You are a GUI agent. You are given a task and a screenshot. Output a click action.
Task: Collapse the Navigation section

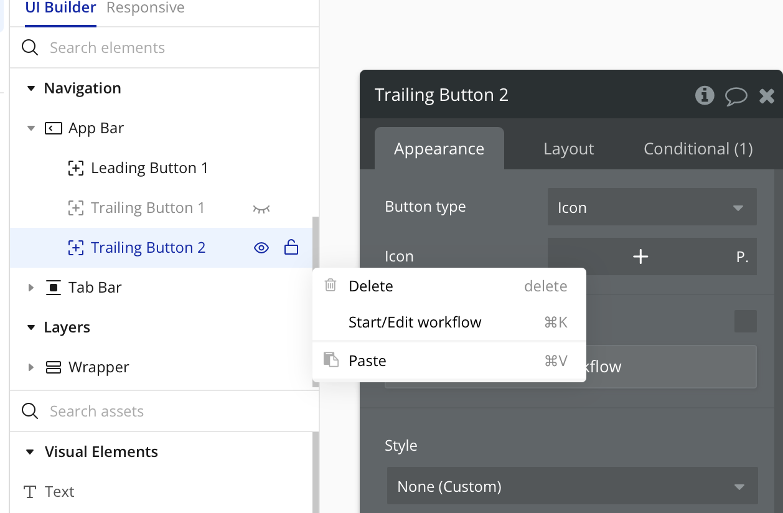point(31,88)
